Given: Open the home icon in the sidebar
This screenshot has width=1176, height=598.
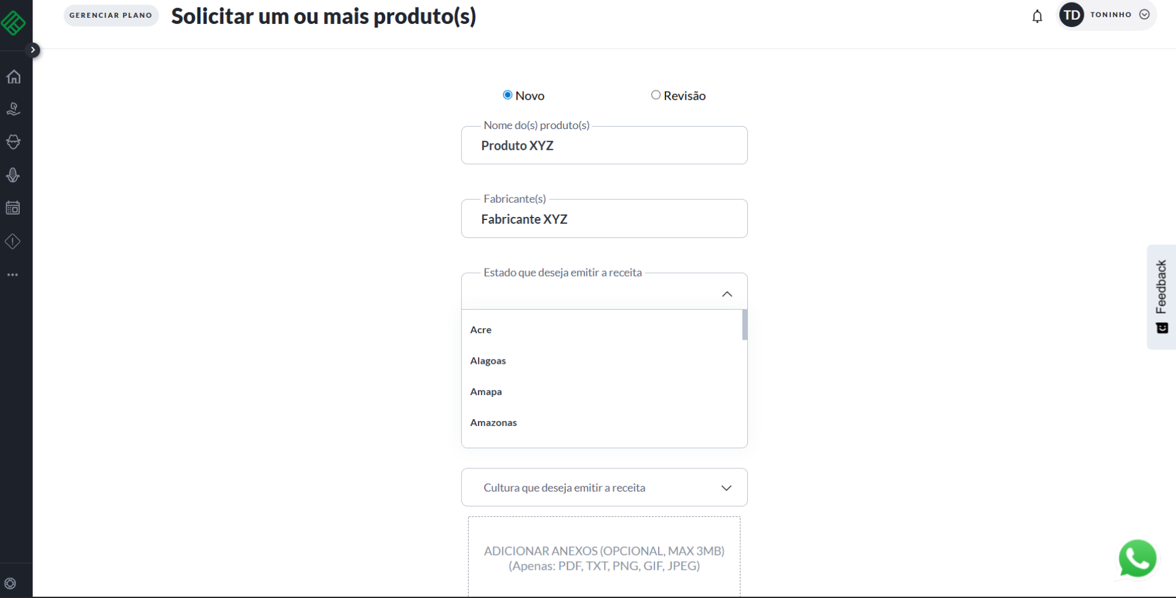Looking at the screenshot, I should [14, 77].
